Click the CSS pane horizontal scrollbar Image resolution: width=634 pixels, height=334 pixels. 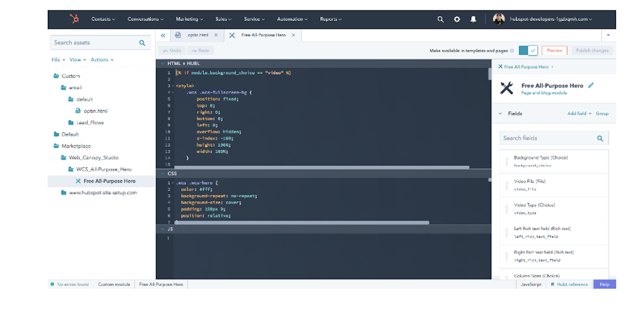(302, 223)
